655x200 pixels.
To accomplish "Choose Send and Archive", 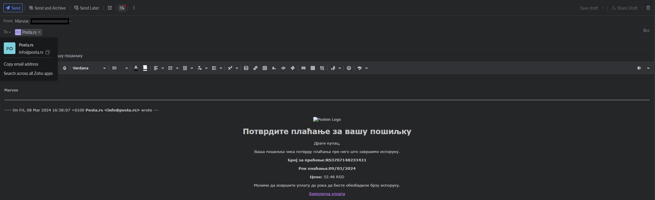I will point(47,8).
